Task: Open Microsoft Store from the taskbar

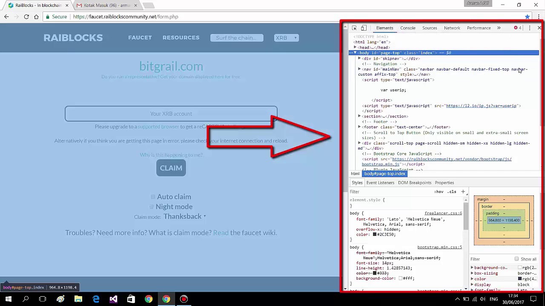Action: coord(131,299)
